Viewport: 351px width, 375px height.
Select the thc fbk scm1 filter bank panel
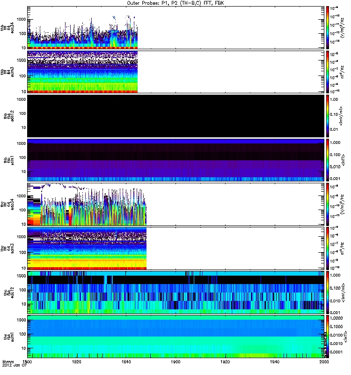[176, 337]
